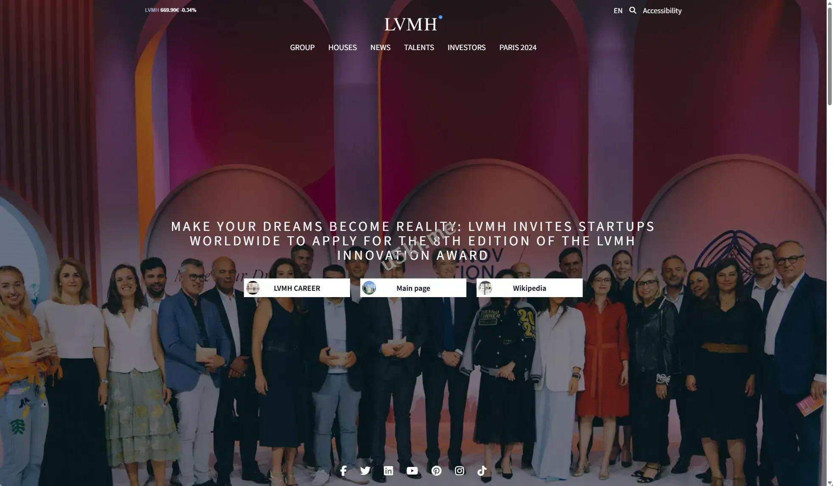Image resolution: width=833 pixels, height=486 pixels.
Task: Open the Twitter bird icon
Action: point(365,471)
